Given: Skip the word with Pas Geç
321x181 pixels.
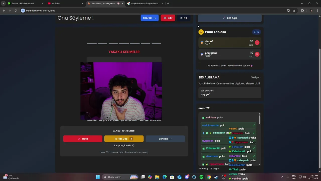Looking at the screenshot, I should click(x=124, y=139).
